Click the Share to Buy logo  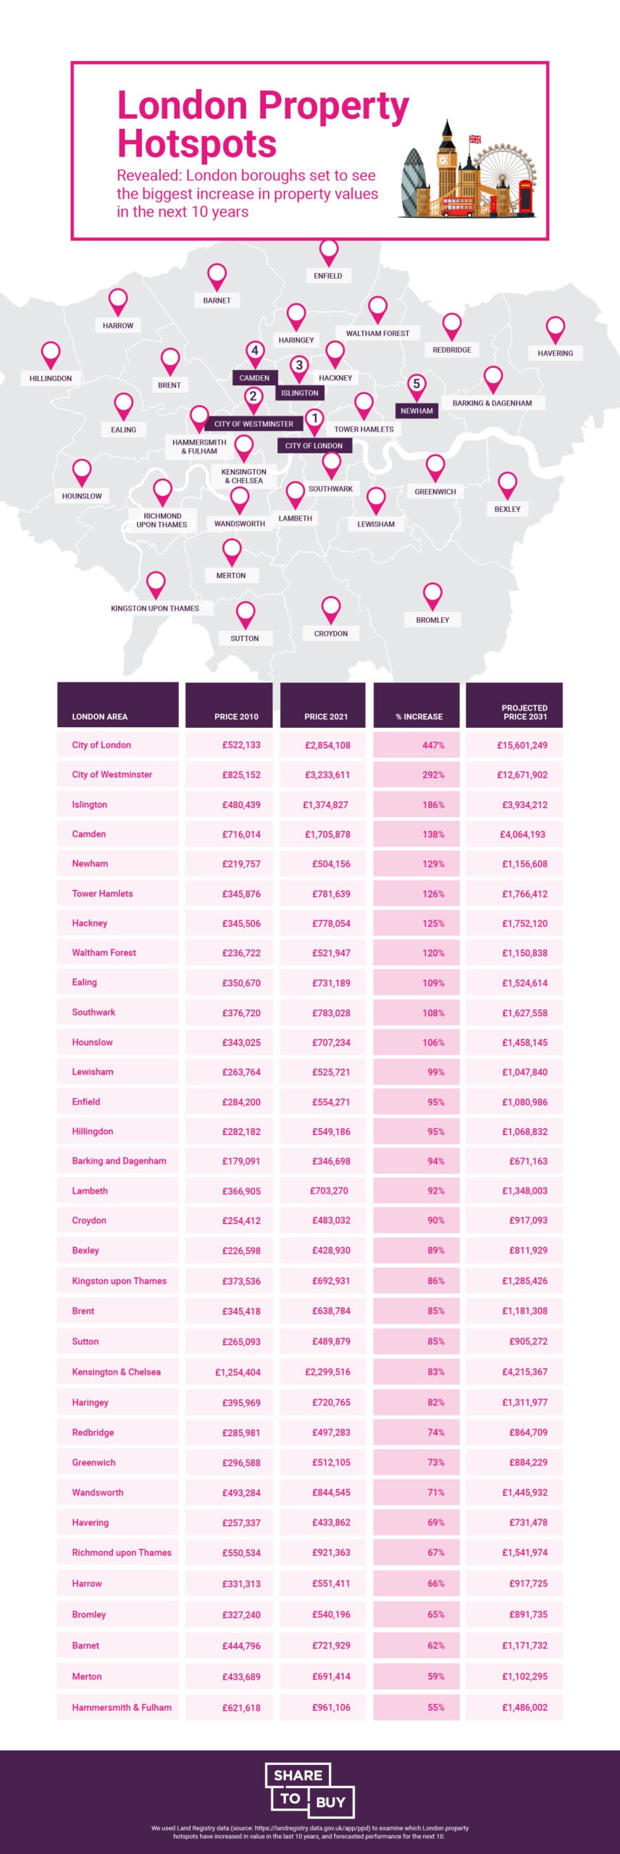pos(310,1790)
